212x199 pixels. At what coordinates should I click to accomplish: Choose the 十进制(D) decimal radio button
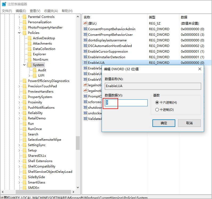click(157, 110)
